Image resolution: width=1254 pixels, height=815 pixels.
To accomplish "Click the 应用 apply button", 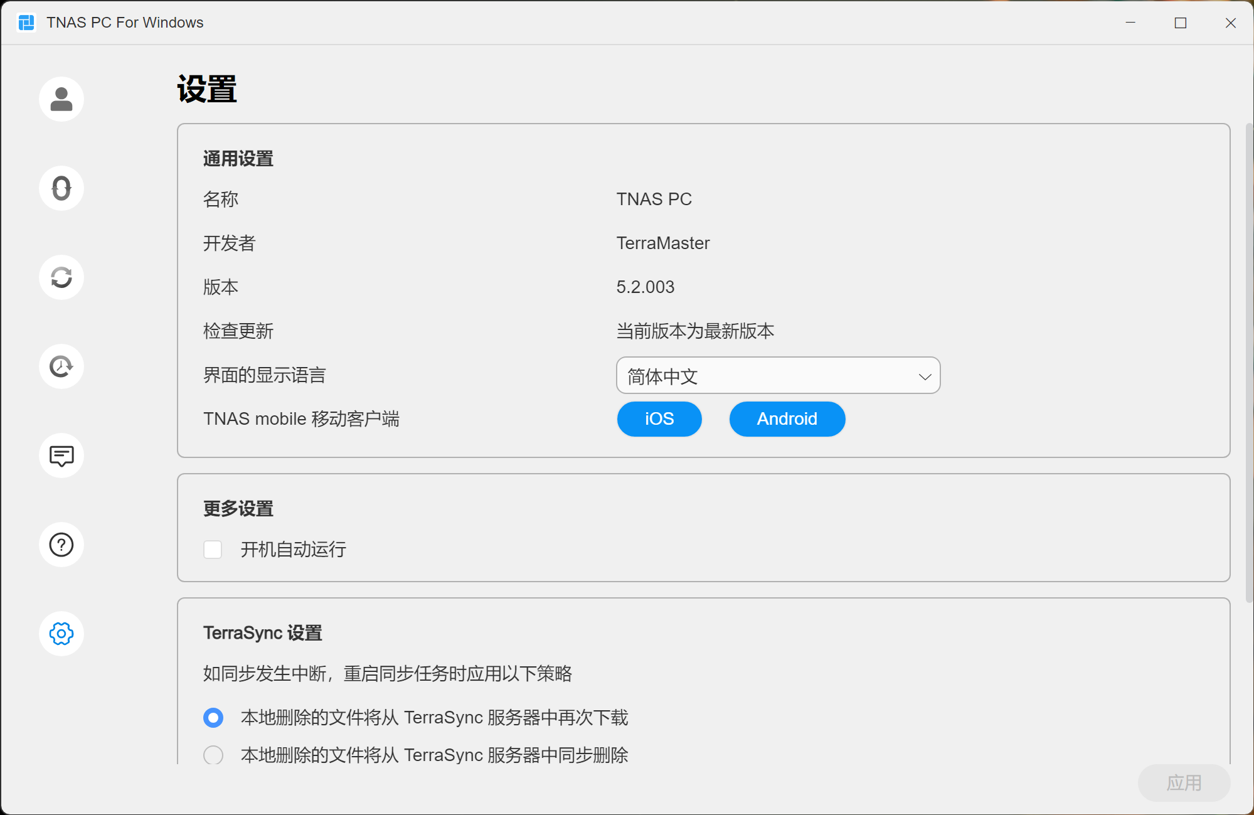I will [x=1184, y=782].
